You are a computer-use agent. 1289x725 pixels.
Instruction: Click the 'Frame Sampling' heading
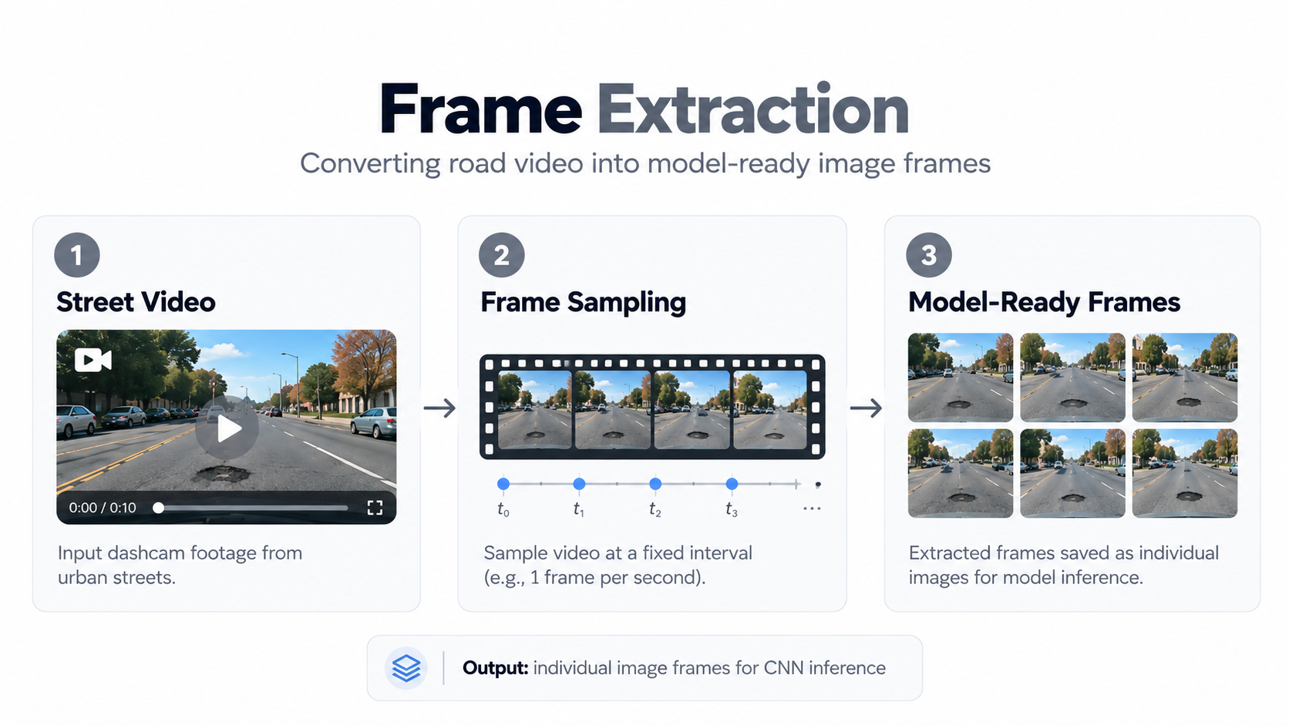[x=584, y=303]
